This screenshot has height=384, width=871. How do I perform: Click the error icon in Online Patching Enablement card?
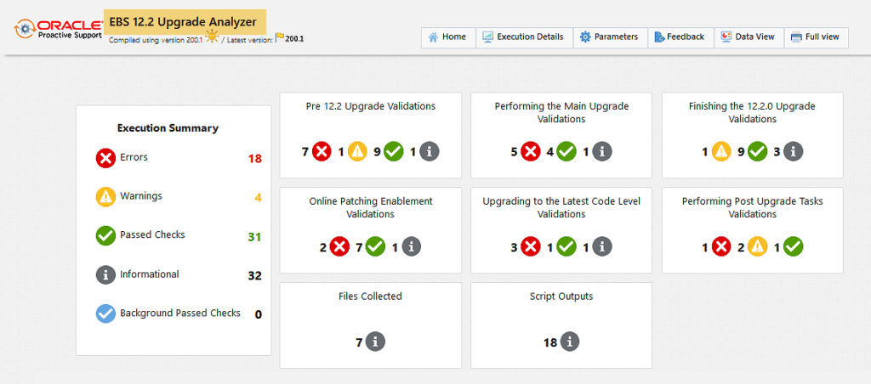(339, 247)
